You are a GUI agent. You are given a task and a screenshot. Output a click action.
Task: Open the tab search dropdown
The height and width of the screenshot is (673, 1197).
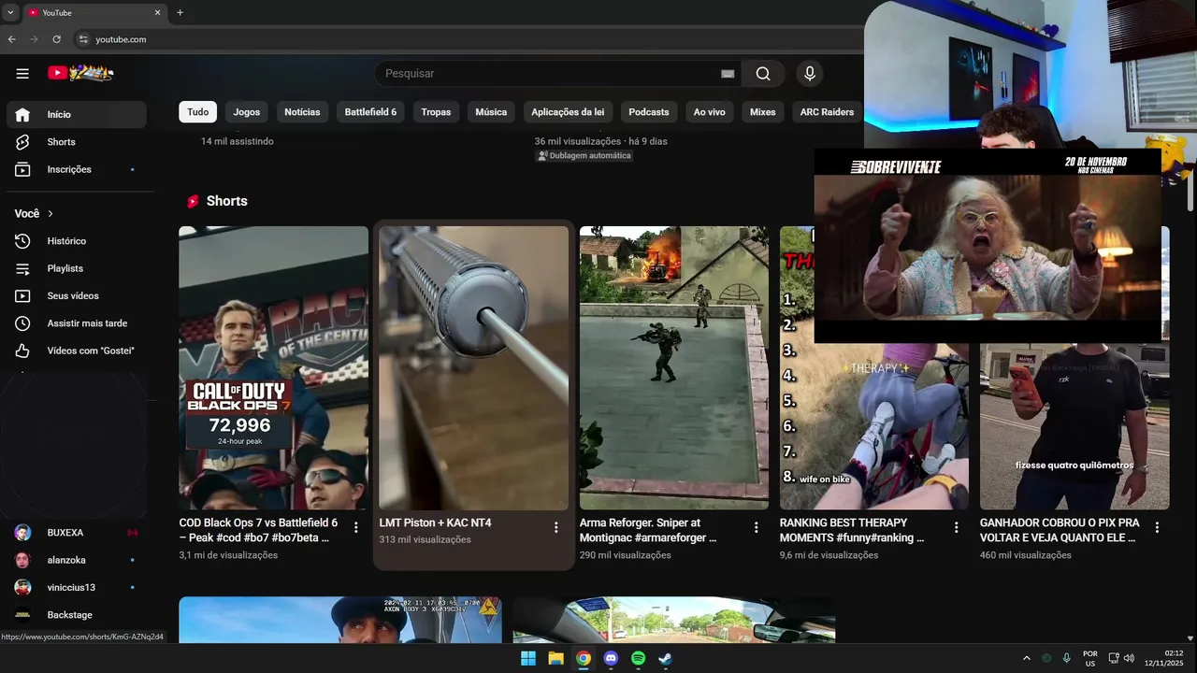(9, 13)
